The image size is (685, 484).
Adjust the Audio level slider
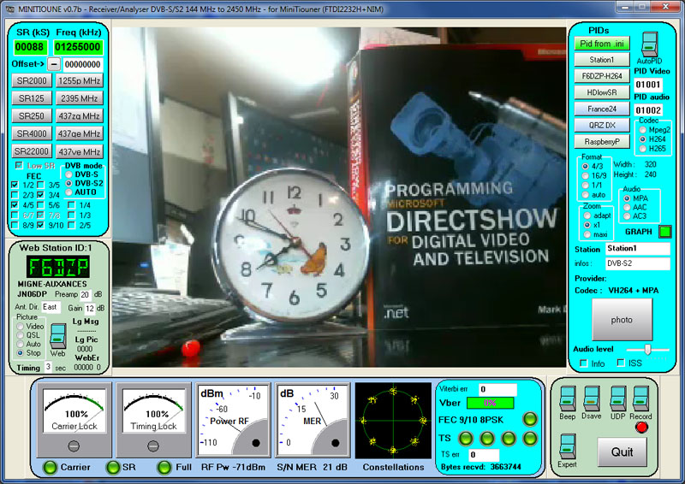[648, 349]
